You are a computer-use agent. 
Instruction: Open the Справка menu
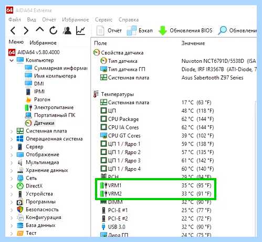click(x=129, y=19)
